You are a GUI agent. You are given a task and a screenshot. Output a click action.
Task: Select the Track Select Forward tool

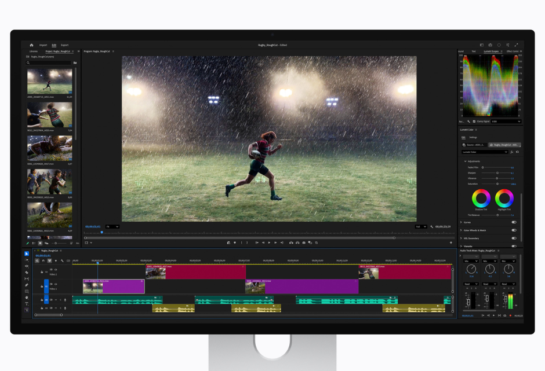tap(27, 260)
